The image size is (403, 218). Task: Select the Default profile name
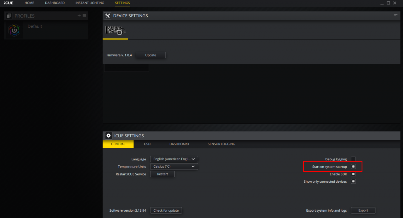click(x=35, y=26)
